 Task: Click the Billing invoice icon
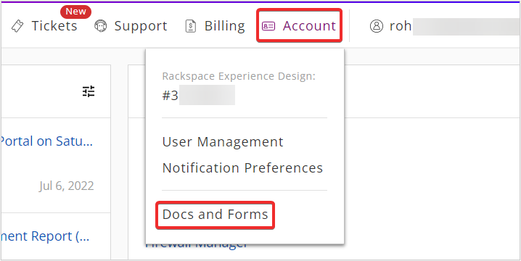click(x=191, y=26)
